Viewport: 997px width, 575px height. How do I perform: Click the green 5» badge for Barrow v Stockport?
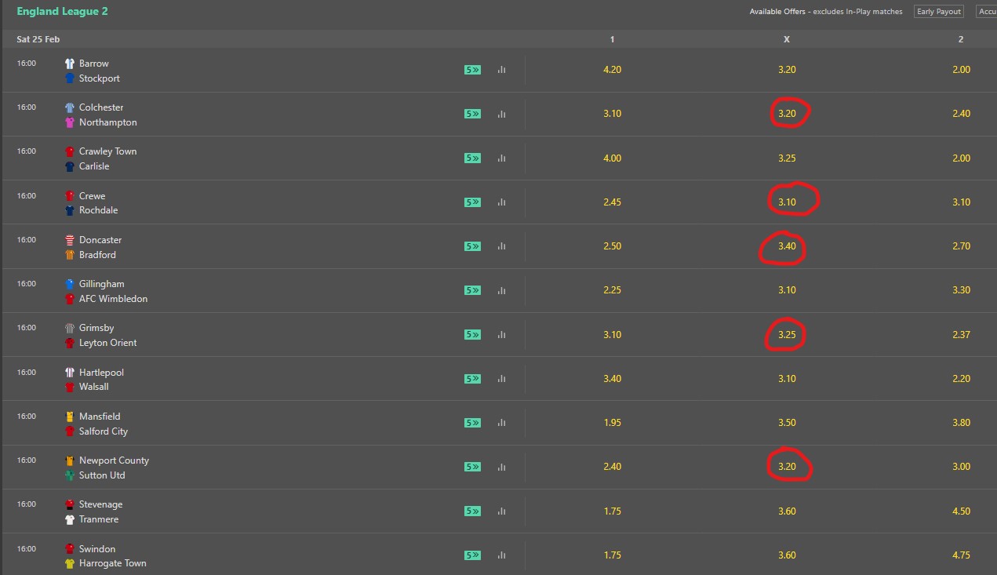[x=472, y=70]
